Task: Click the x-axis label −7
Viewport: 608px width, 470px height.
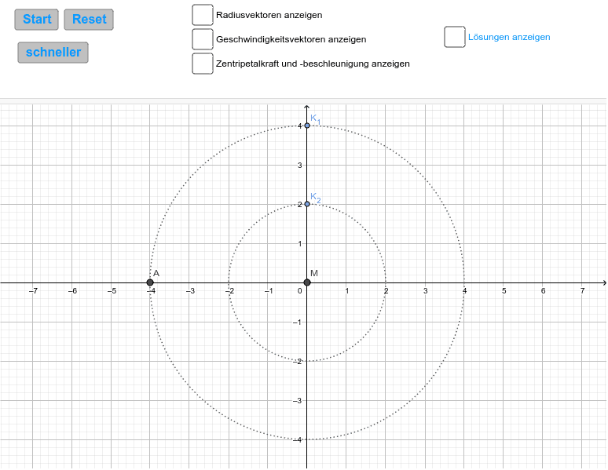Action: click(x=33, y=290)
